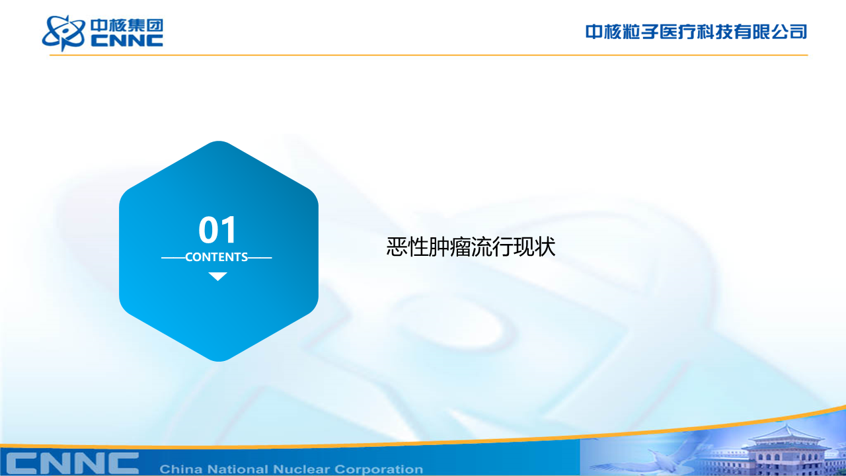Image resolution: width=846 pixels, height=476 pixels.
Task: Click the white line left of CONTENTS
Action: coord(173,257)
